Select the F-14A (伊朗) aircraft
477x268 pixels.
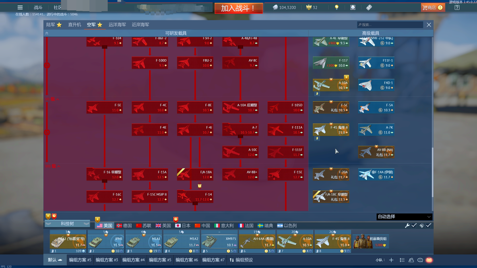coord(376,174)
